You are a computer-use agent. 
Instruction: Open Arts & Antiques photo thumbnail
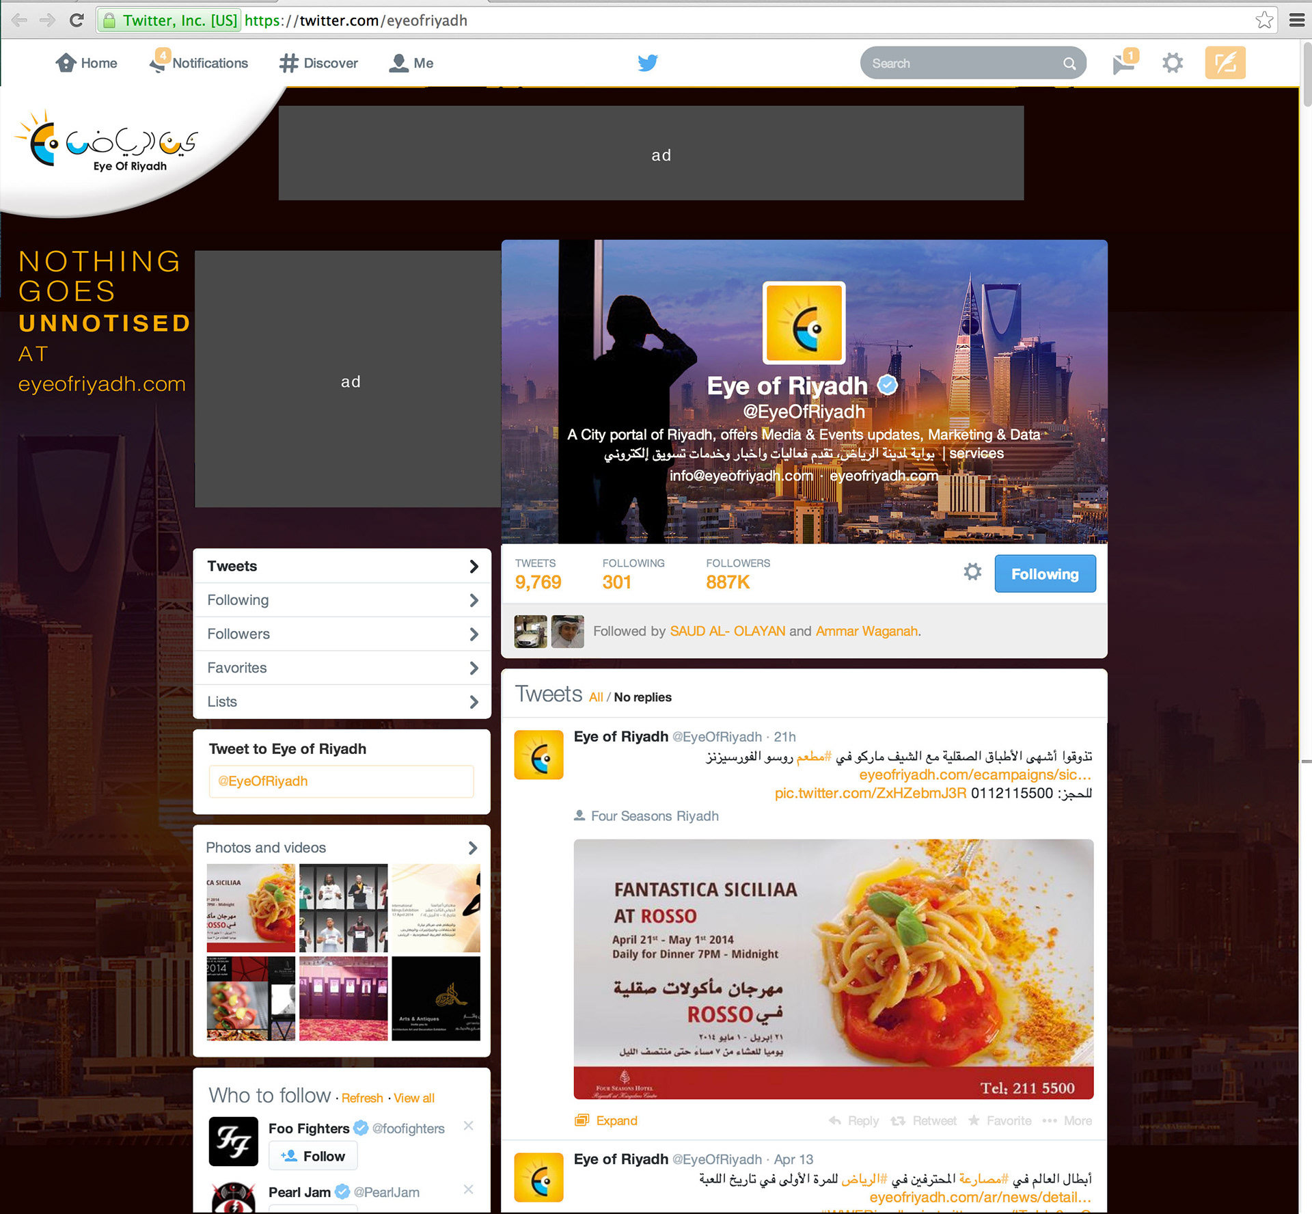pyautogui.click(x=436, y=998)
